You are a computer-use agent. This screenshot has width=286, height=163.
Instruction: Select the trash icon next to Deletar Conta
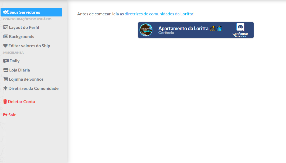tap(5, 101)
